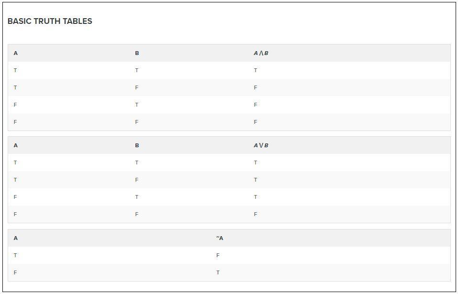This screenshot has width=458, height=294.
Task: Select header A in the conjunction table
Action: pyautogui.click(x=15, y=53)
